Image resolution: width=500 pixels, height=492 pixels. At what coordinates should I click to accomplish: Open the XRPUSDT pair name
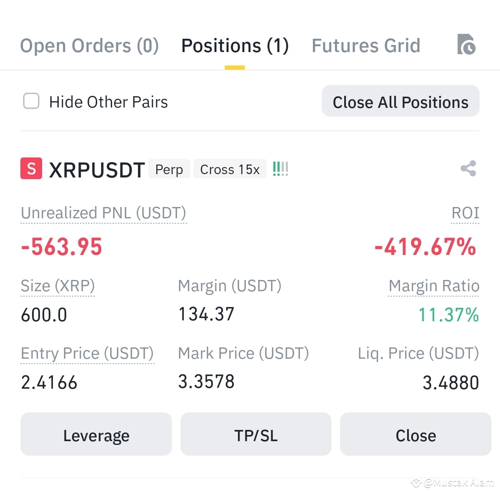coord(97,170)
